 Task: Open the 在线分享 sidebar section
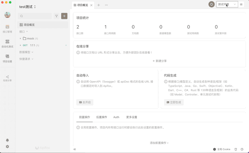[x=7, y=79]
